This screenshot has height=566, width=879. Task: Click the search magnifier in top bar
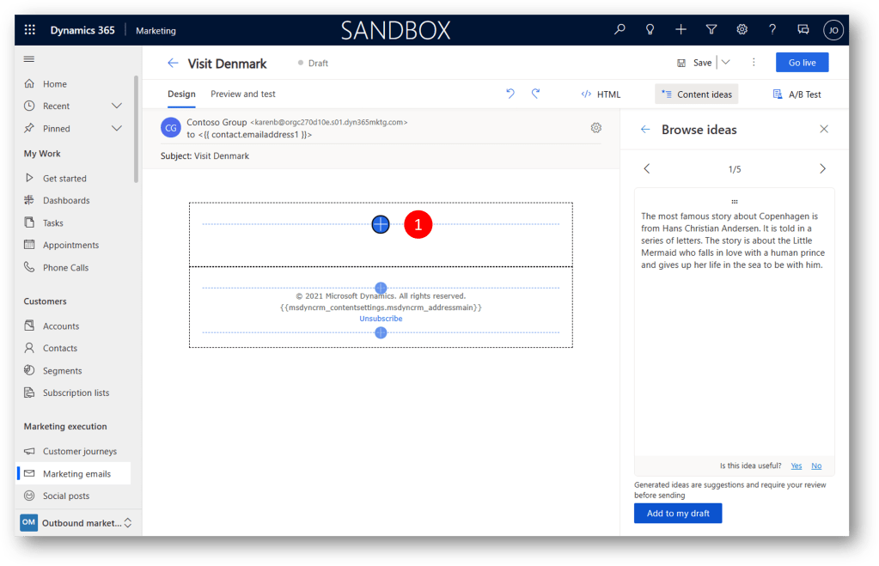(x=620, y=30)
